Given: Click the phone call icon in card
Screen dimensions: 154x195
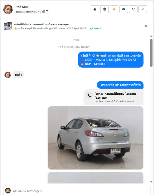Looking at the screenshot, I should pos(89,95).
